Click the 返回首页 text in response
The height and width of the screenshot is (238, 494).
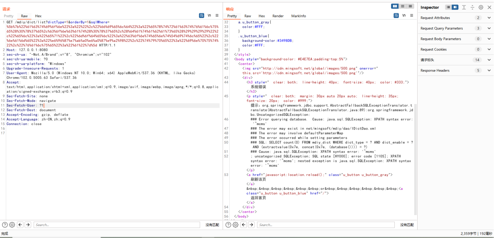(258, 198)
